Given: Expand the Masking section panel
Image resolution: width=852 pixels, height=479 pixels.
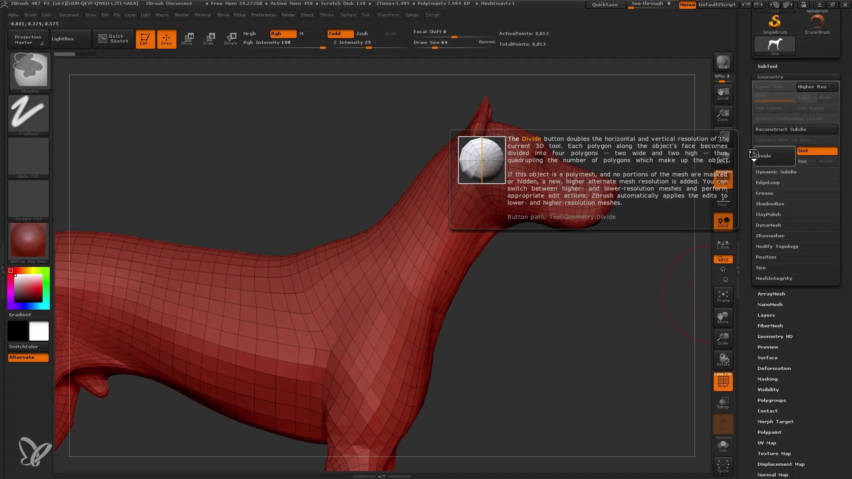Looking at the screenshot, I should click(x=768, y=378).
